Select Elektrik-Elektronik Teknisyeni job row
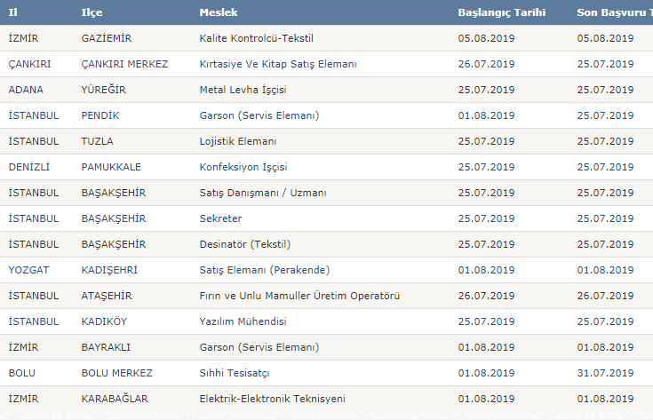 272,399
